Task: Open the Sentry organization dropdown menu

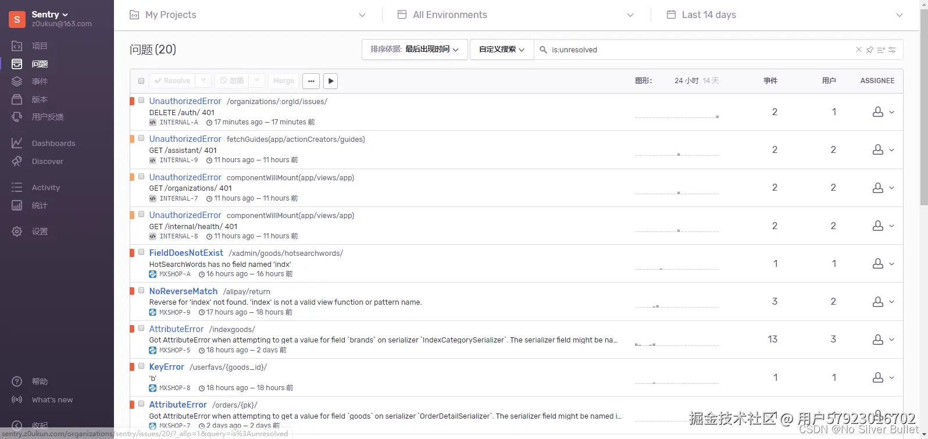Action: 50,14
